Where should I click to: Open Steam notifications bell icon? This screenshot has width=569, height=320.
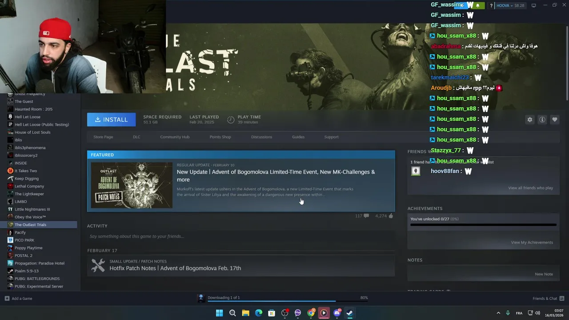coord(477,5)
